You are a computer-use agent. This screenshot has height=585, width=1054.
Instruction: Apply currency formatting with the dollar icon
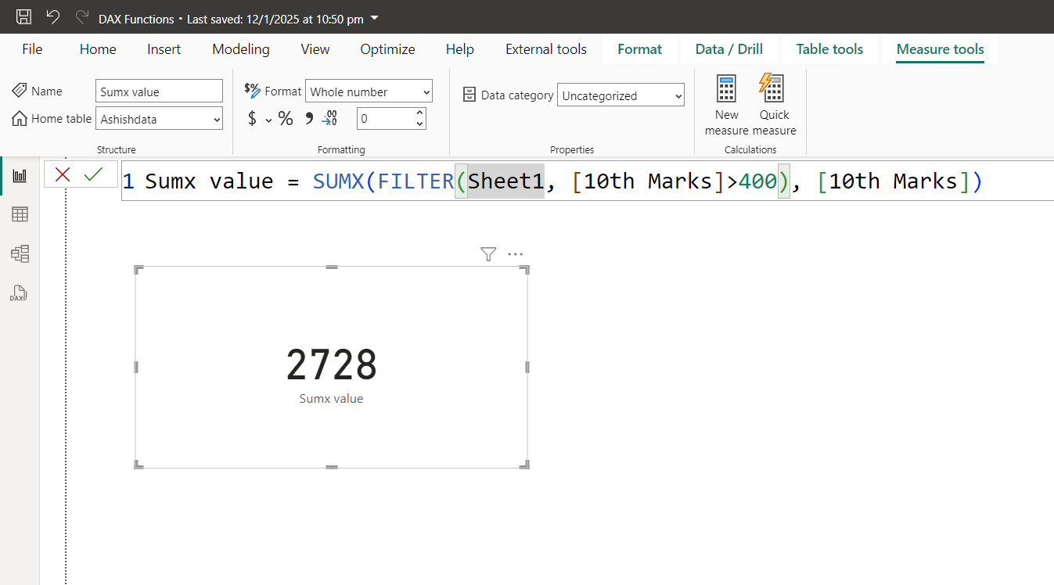[250, 118]
